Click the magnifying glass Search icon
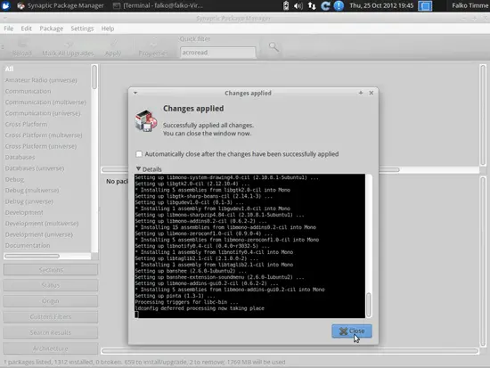Image resolution: width=490 pixels, height=368 pixels. 274,47
